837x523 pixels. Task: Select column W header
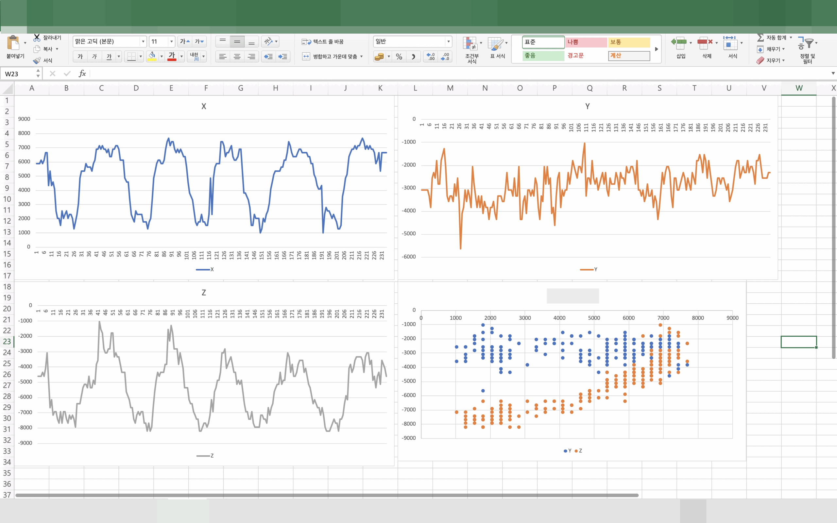tap(799, 88)
